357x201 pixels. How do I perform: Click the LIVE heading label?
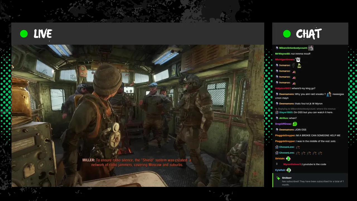point(43,34)
